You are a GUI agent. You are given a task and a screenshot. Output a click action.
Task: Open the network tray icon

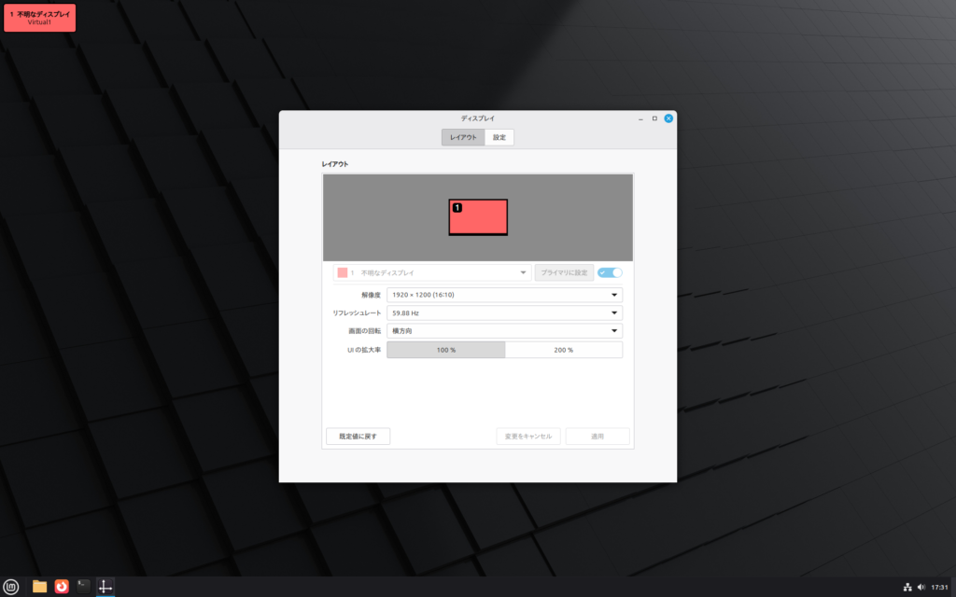pyautogui.click(x=907, y=588)
